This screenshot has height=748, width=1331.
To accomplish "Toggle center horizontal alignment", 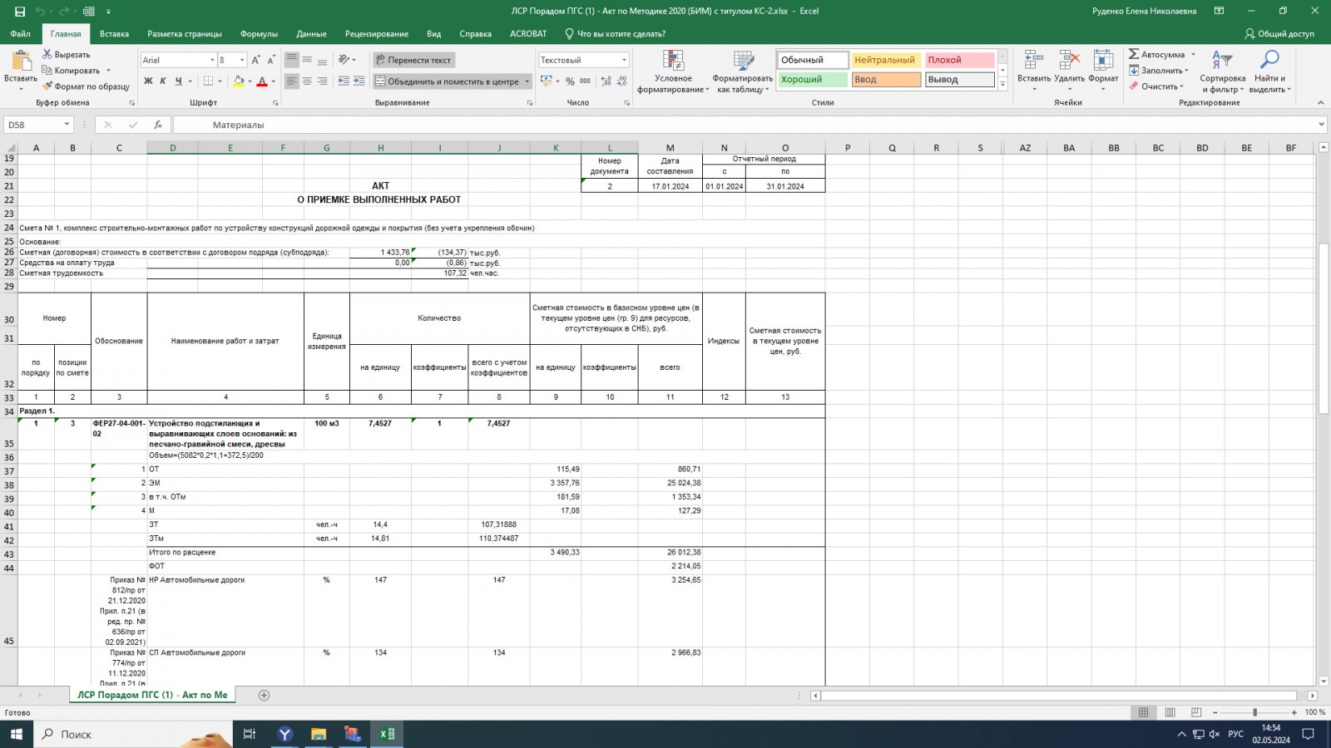I will (307, 81).
